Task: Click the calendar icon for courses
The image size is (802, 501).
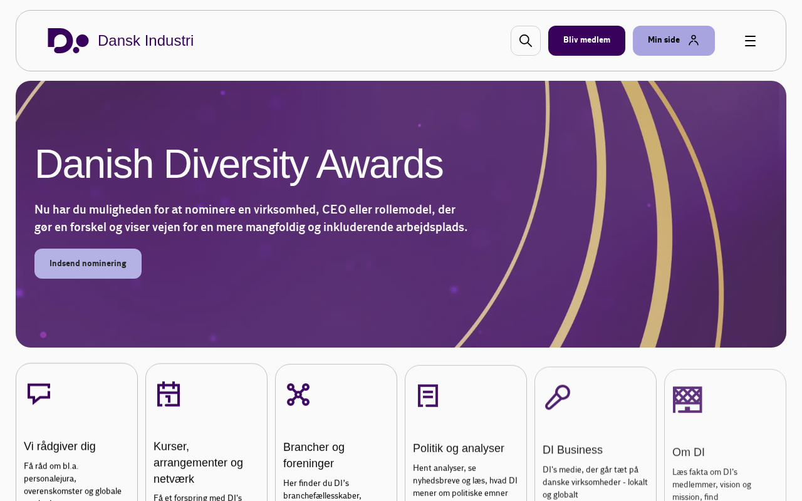Action: tap(169, 394)
